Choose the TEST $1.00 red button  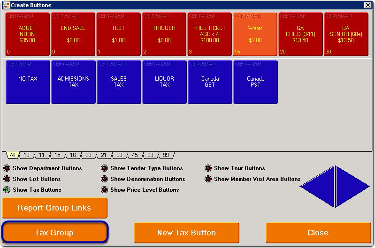[x=118, y=34]
